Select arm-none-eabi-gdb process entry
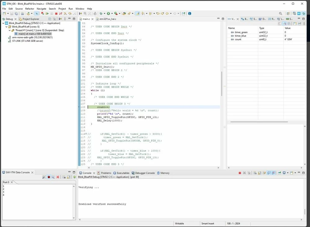The image size is (310, 227). pos(30,37)
